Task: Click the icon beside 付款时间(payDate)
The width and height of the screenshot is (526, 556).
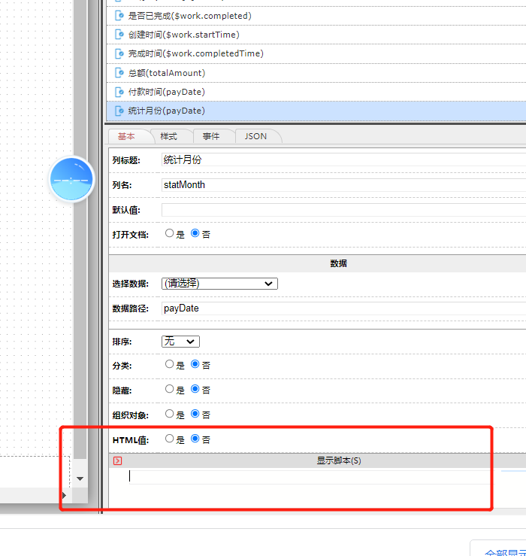Action: click(x=119, y=92)
